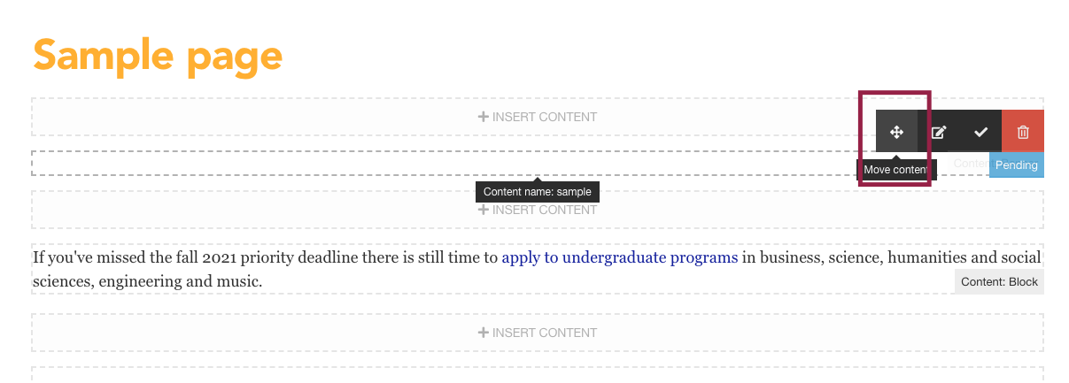Approve content with the checkmark icon
This screenshot has height=383, width=1069.
pos(980,132)
